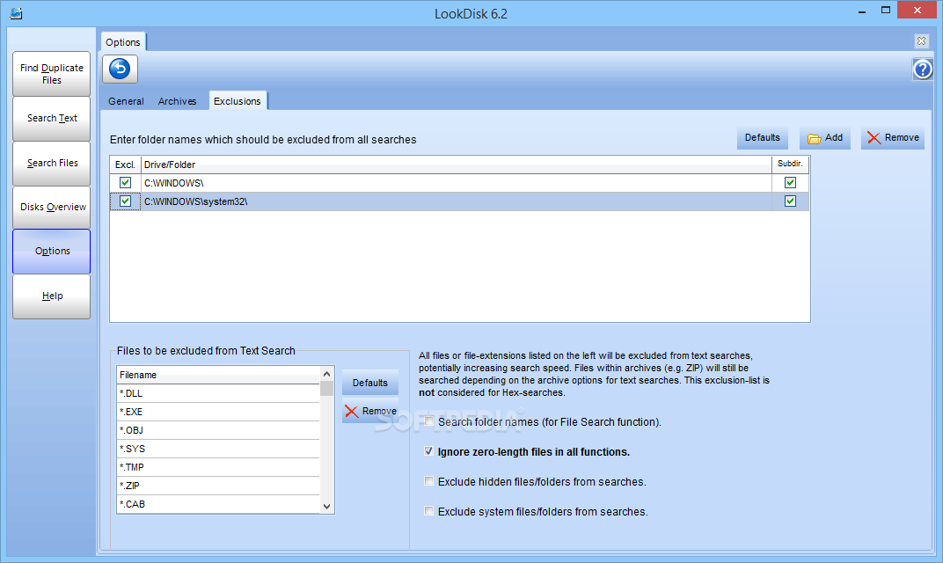This screenshot has height=563, width=943.
Task: Disable Ignore zero-length files checkbox
Action: click(x=428, y=451)
